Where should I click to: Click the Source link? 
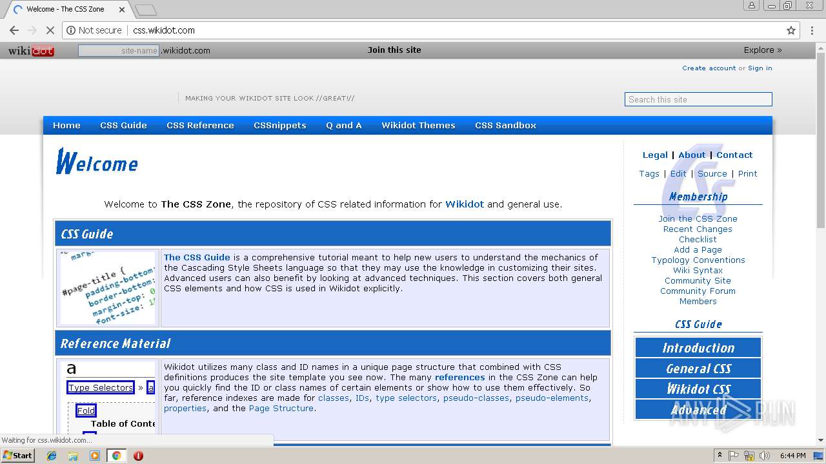(x=712, y=173)
